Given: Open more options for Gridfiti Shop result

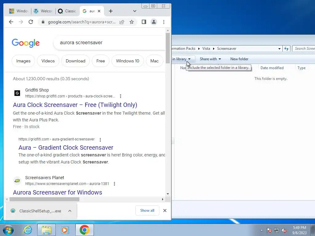Looking at the screenshot, I should [x=121, y=96].
